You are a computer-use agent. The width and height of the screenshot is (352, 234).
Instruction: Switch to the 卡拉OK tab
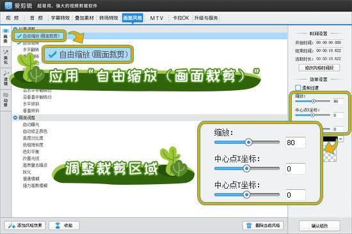pyautogui.click(x=180, y=18)
